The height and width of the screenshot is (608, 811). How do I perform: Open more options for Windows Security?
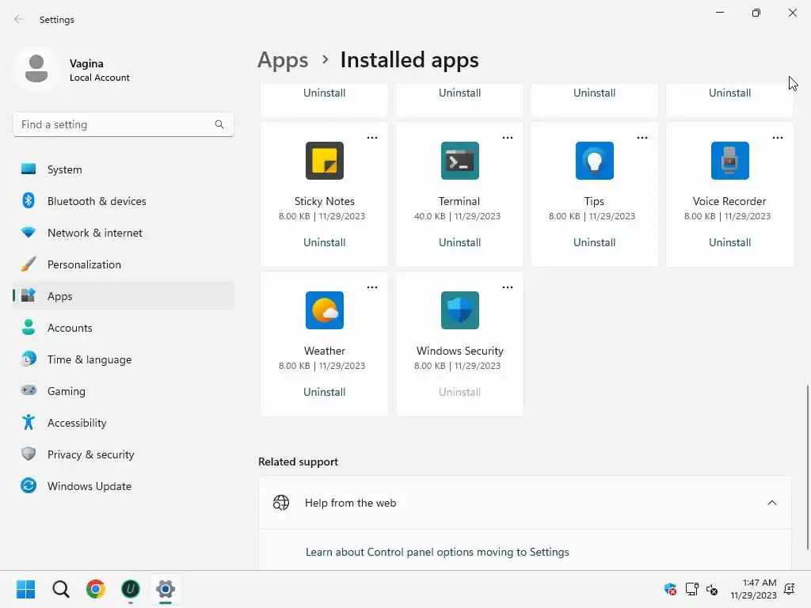coord(508,287)
